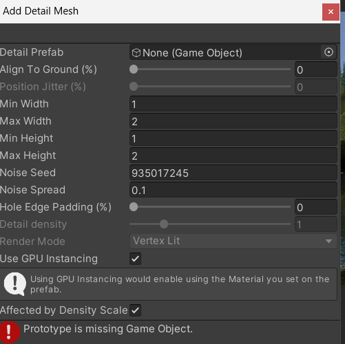Viewport: 345px width, 344px height.
Task: Click the Noise Spread label
Action: [32, 190]
